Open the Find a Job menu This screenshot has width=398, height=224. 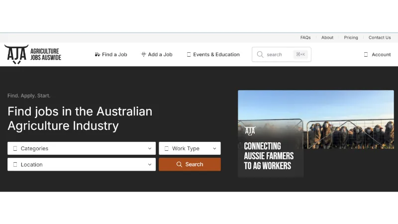111,55
